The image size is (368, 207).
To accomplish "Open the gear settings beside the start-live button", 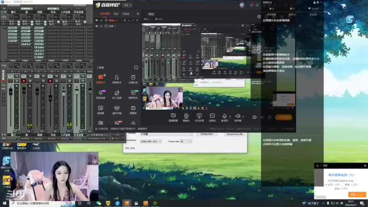I will point(270,117).
